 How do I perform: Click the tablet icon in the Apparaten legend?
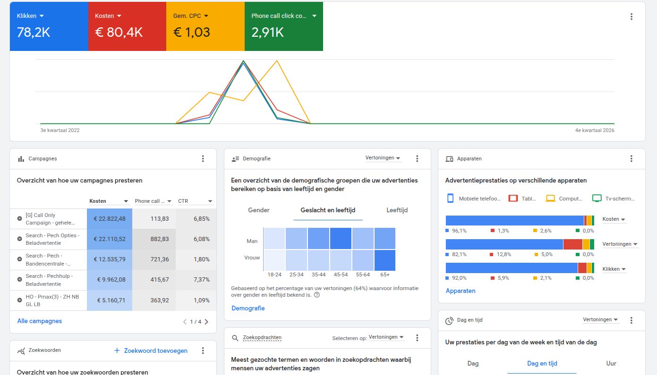(x=513, y=199)
